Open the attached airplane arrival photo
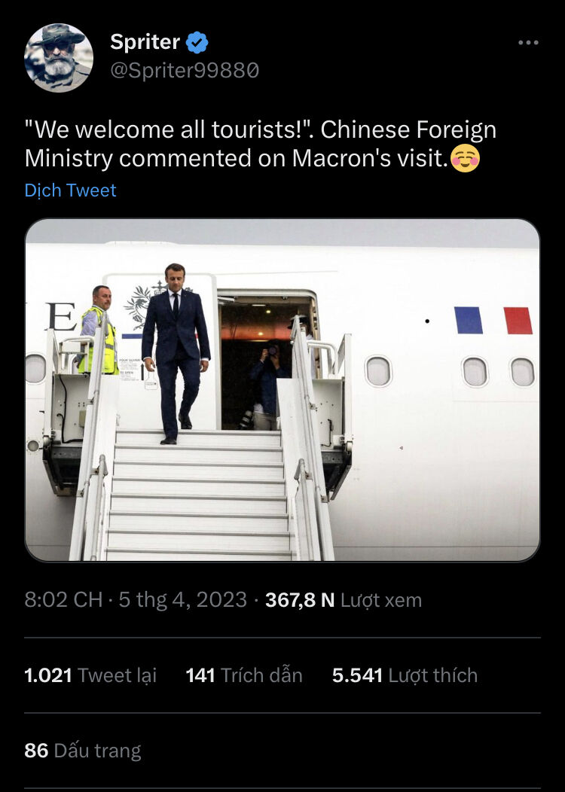This screenshot has height=792, width=565. tap(282, 389)
